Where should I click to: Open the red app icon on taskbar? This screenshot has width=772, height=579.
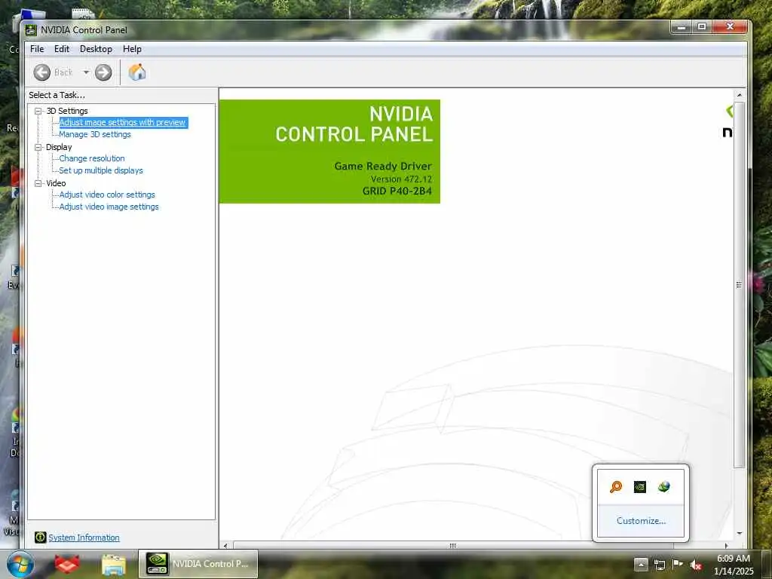67,564
